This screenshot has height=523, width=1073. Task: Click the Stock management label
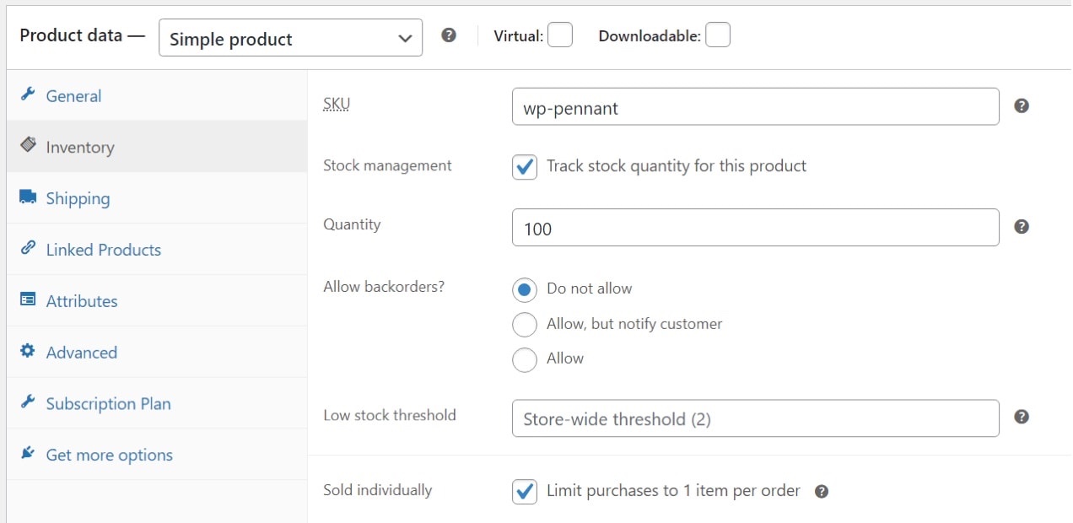387,165
